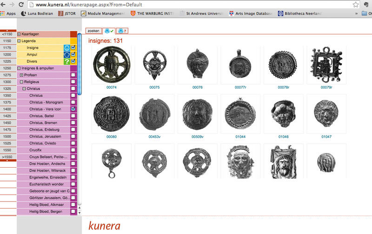Click the green Divers question mark icon
Viewport: 372px width, 234px height.
66,61
